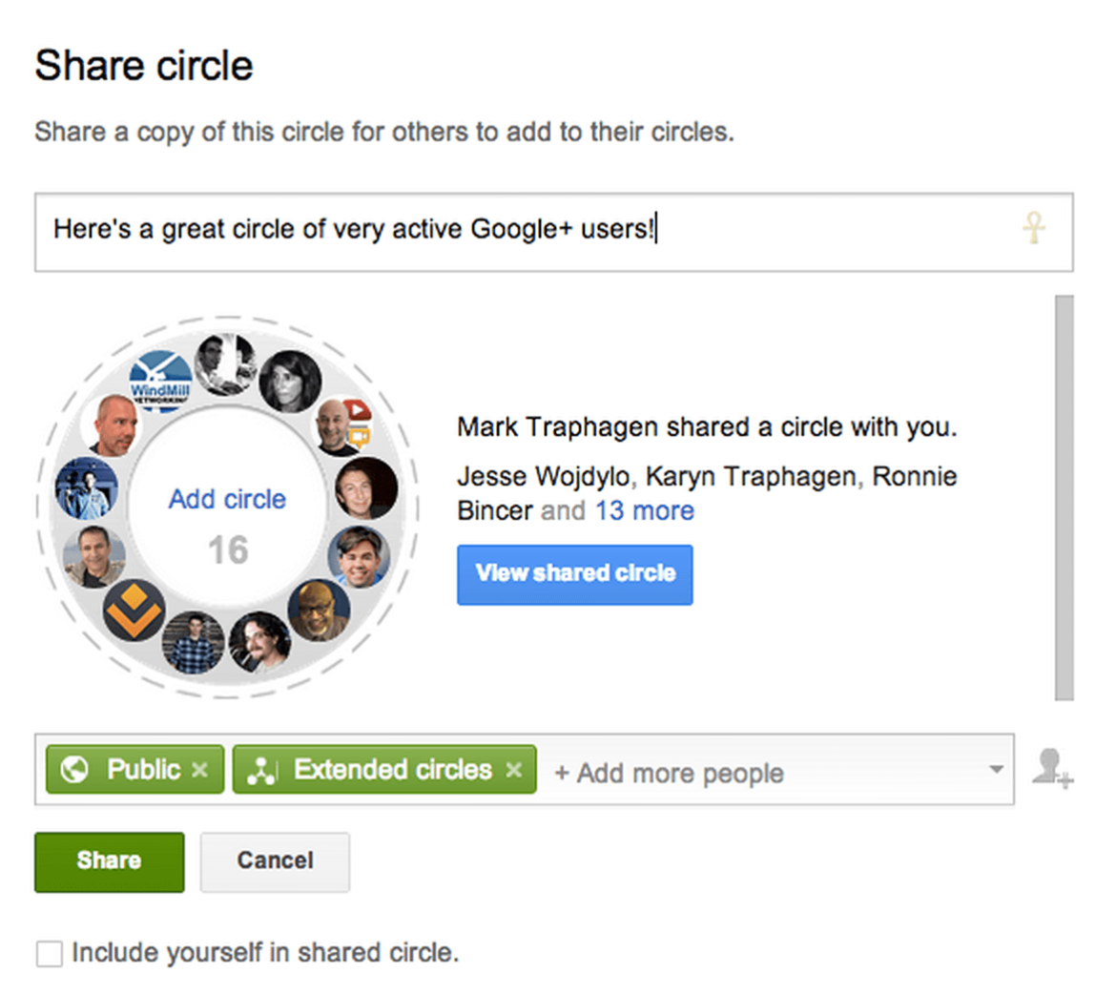Open the 13 more members link
Screen dimensions: 1116x994
click(645, 510)
